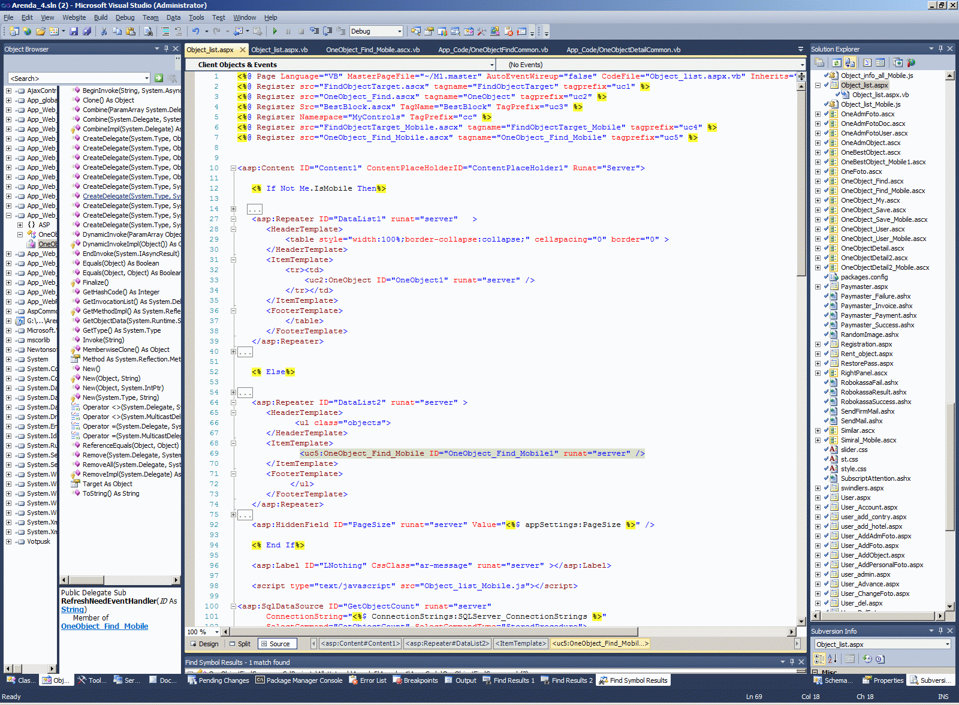This screenshot has width=959, height=705.
Task: Click the asp:Repeater#DataList2 breadcrumb tag
Action: click(x=447, y=644)
